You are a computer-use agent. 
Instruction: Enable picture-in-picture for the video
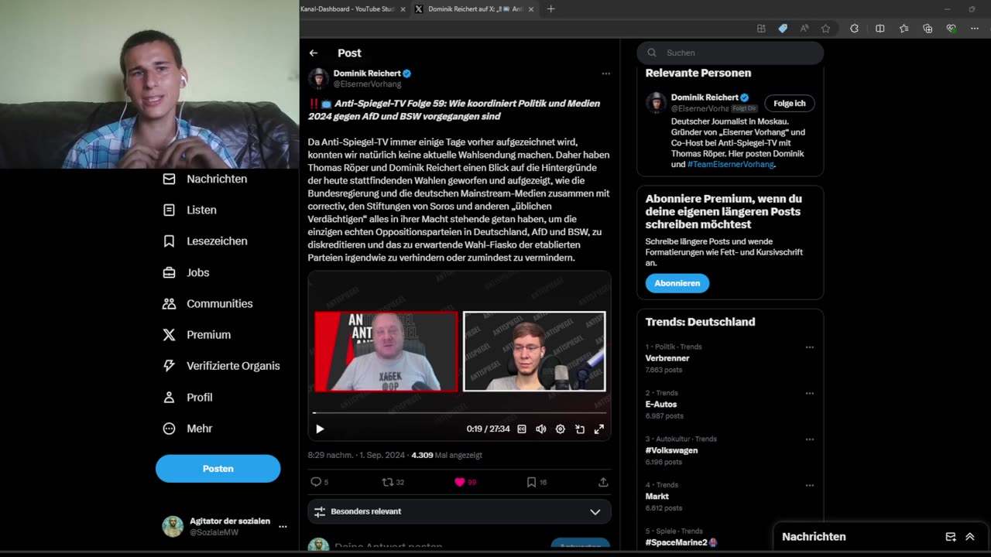click(580, 429)
